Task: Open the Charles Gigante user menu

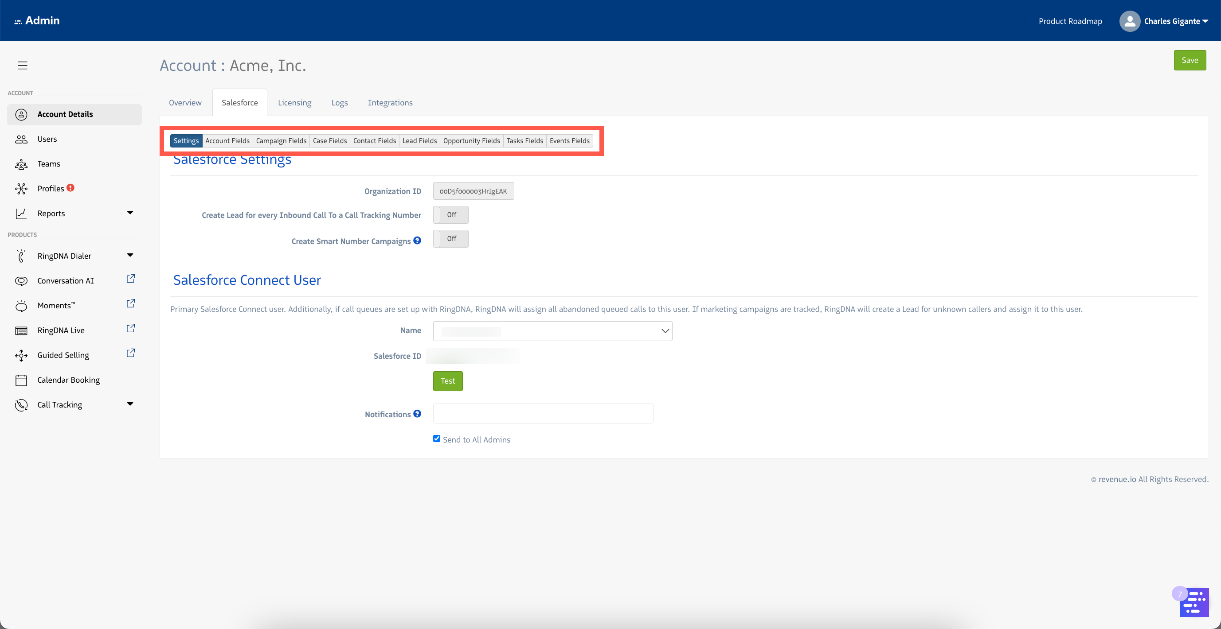Action: tap(1176, 21)
